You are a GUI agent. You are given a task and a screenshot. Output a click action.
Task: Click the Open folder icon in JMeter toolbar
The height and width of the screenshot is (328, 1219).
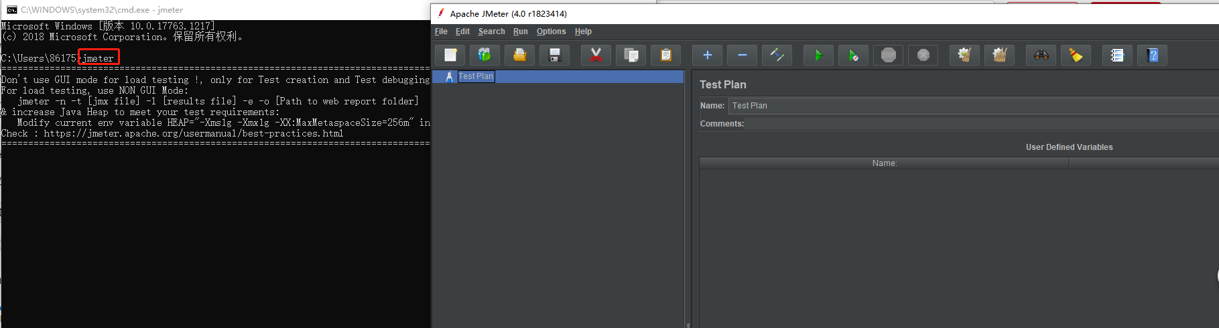[x=519, y=55]
